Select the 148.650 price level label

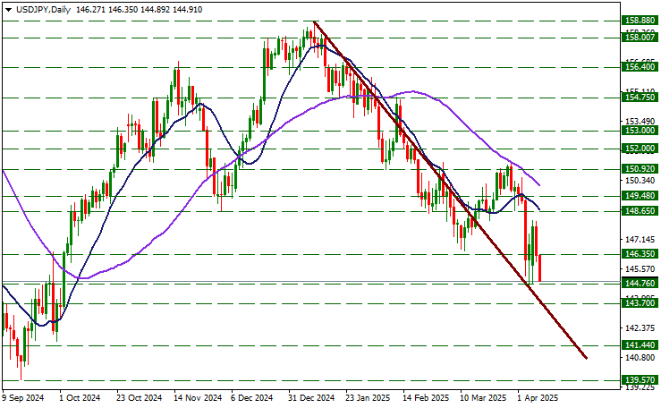(x=640, y=211)
